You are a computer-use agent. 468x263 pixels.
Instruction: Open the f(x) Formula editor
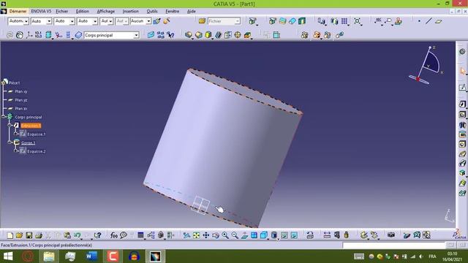point(114,235)
